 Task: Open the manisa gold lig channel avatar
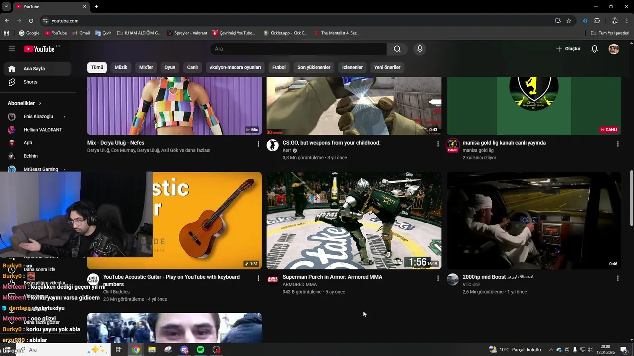pyautogui.click(x=453, y=145)
